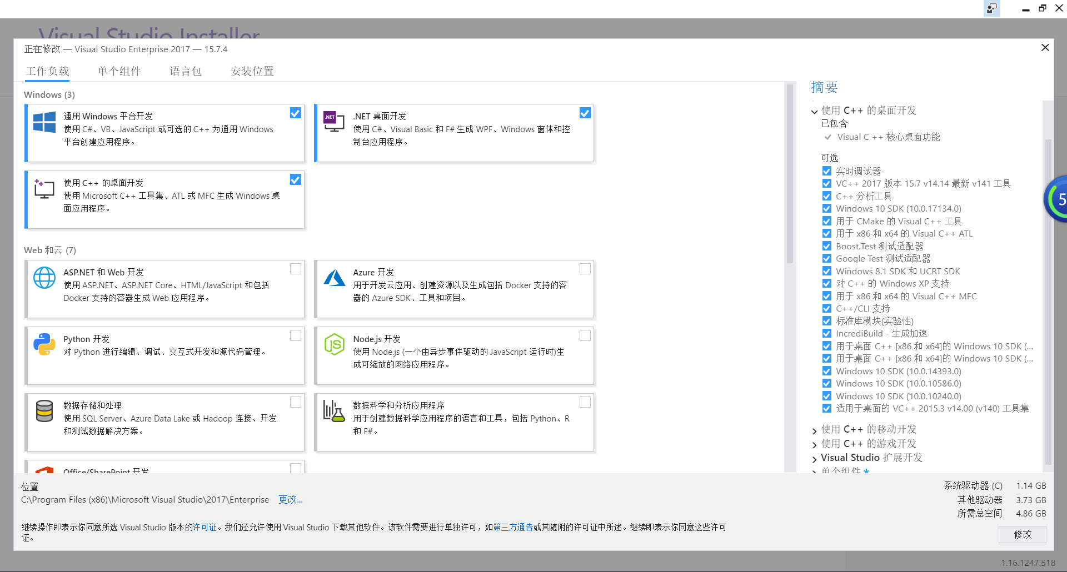Collapse 使用 C++ 的桌面开发 summary section

point(814,111)
